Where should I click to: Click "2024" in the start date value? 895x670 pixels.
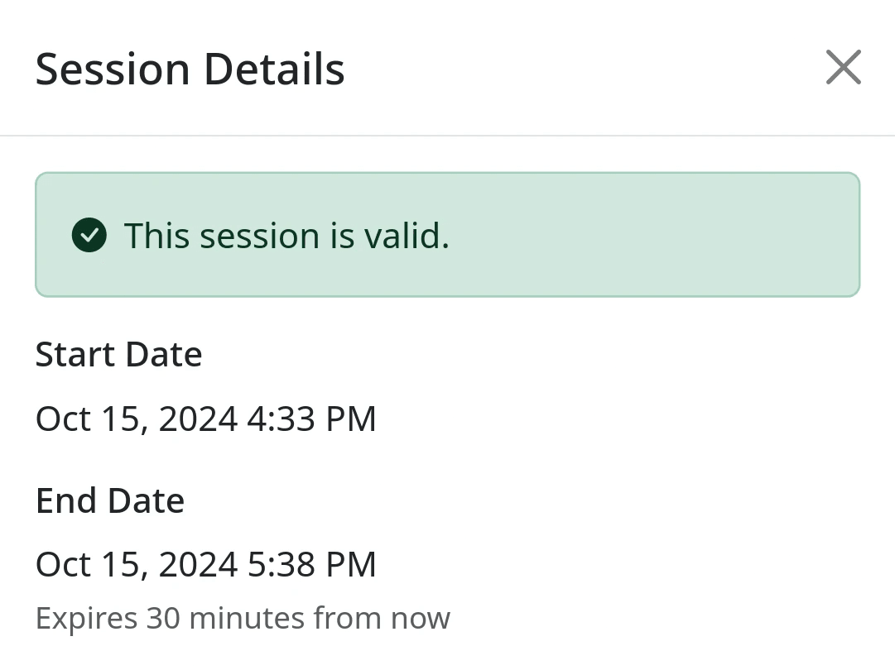(x=198, y=419)
